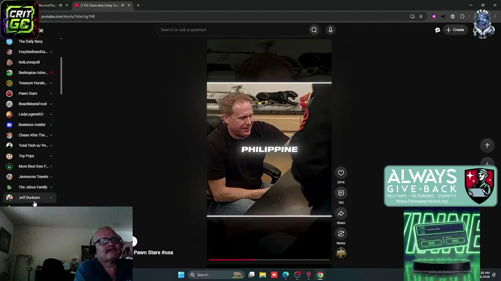Click the address bar URL
The image size is (501, 281).
pyautogui.click(x=68, y=16)
